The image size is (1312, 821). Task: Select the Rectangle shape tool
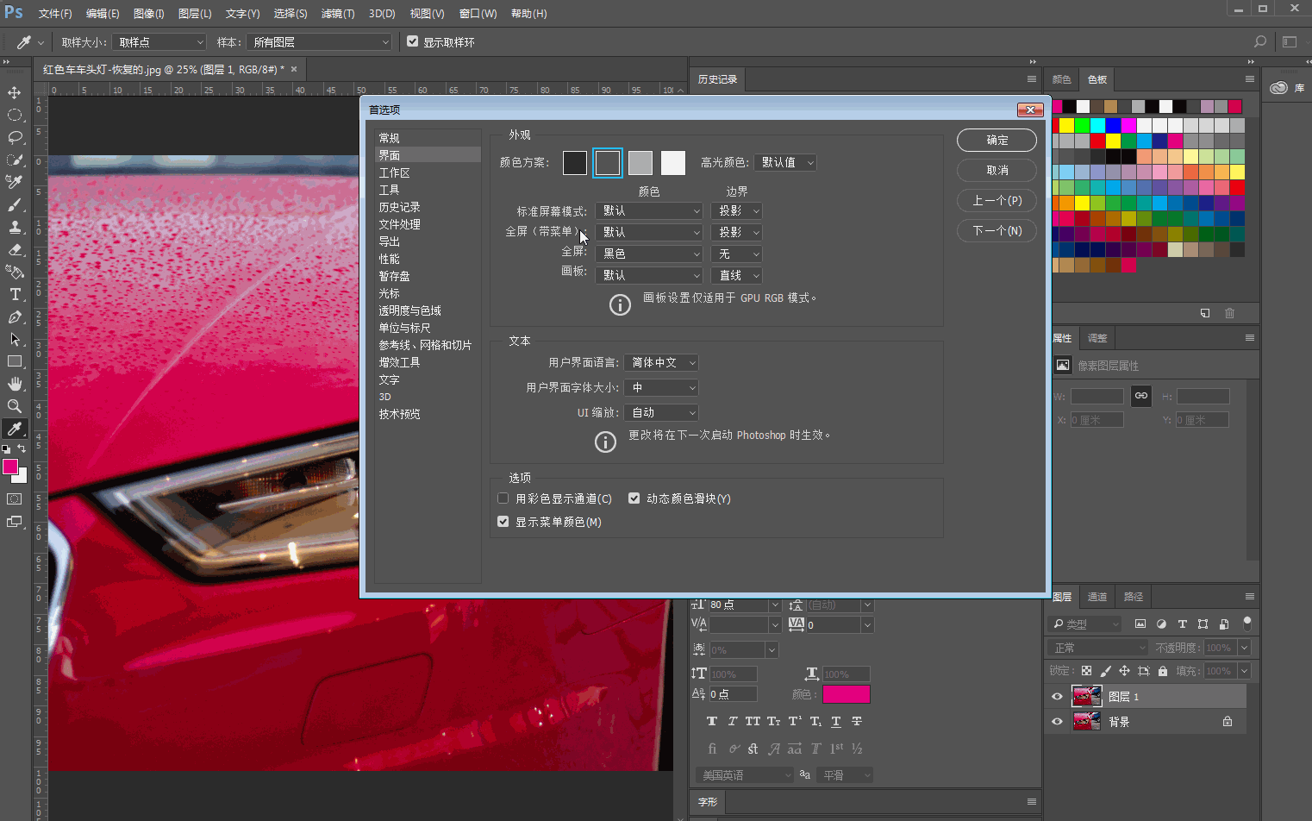[15, 361]
